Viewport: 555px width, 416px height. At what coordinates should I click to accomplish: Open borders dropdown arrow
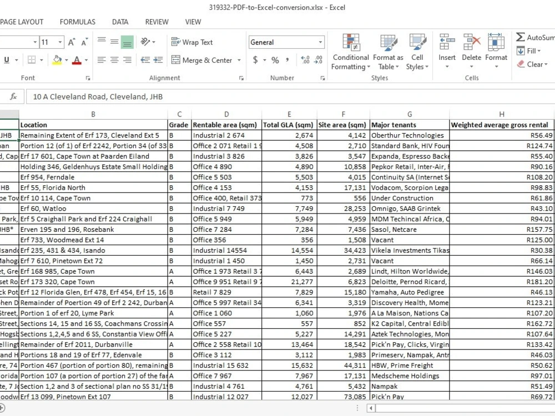[x=42, y=60]
